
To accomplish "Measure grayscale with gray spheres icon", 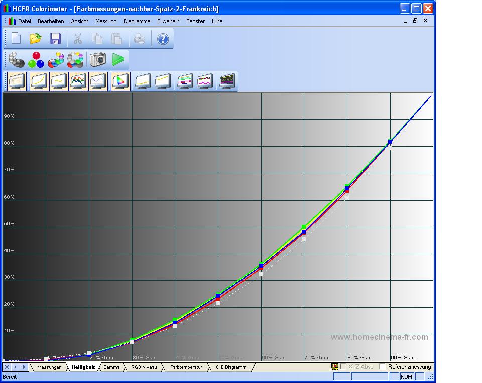I will pyautogui.click(x=16, y=60).
